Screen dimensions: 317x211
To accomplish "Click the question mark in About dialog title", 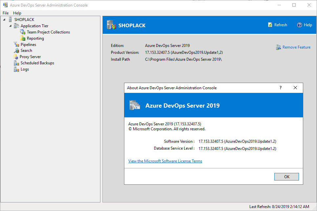I will pos(281,88).
